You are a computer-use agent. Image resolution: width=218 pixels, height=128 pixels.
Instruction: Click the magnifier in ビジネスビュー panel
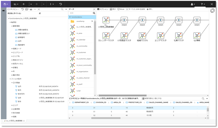pyautogui.click(x=62, y=9)
